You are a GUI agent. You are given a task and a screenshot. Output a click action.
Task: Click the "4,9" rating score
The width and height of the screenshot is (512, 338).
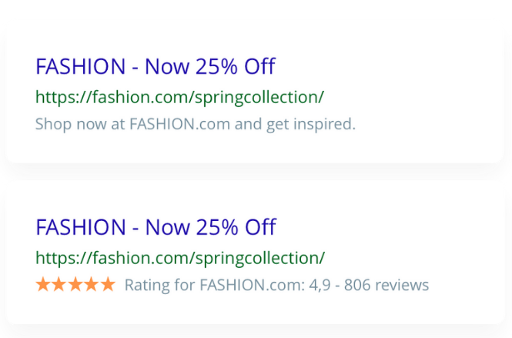320,285
